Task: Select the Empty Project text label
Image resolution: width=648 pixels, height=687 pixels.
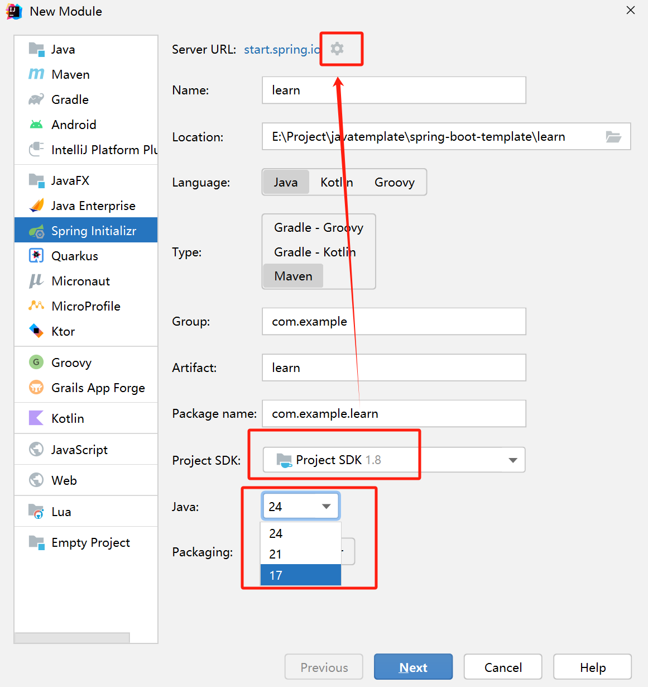Action: point(90,542)
